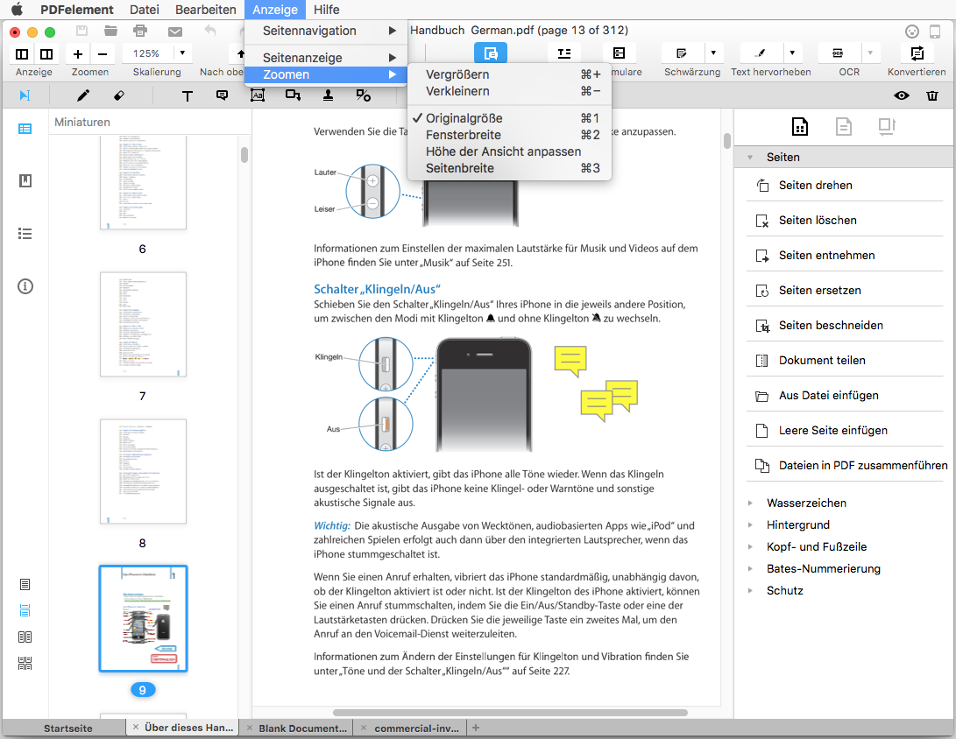The width and height of the screenshot is (956, 739).
Task: Open the outline list panel icon
Action: click(x=25, y=233)
